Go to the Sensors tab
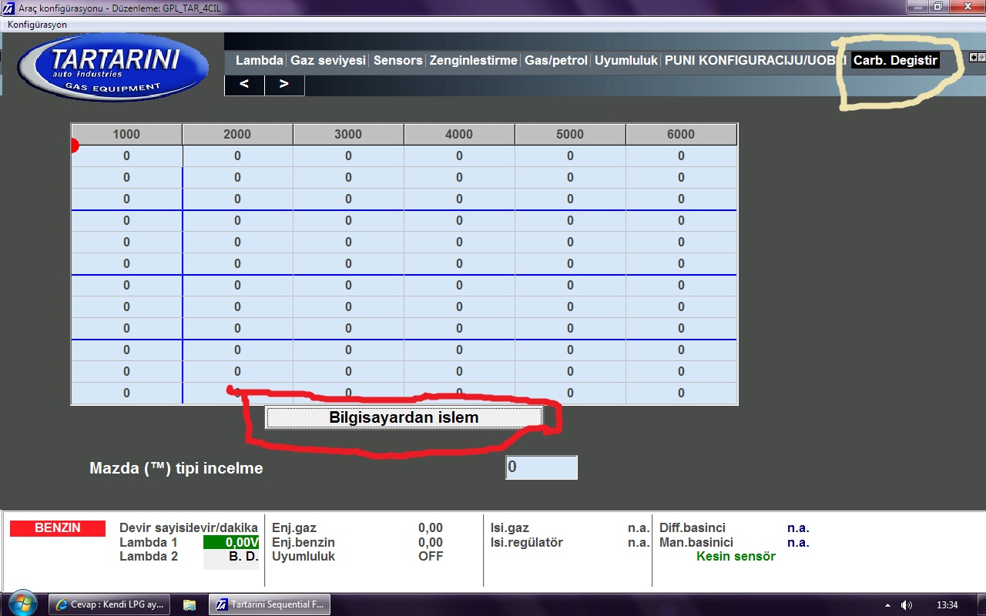The width and height of the screenshot is (986, 616). [397, 60]
